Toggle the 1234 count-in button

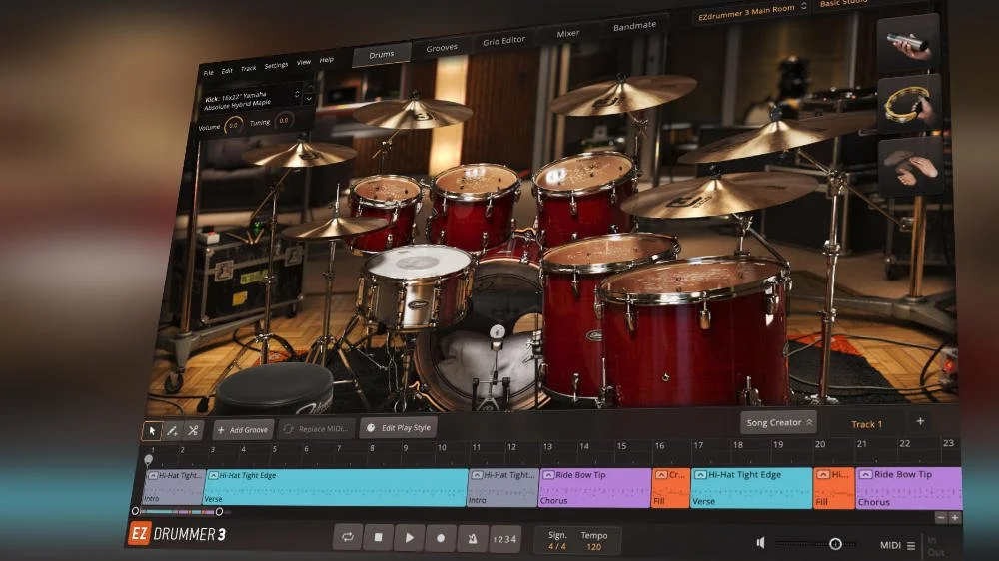click(505, 539)
